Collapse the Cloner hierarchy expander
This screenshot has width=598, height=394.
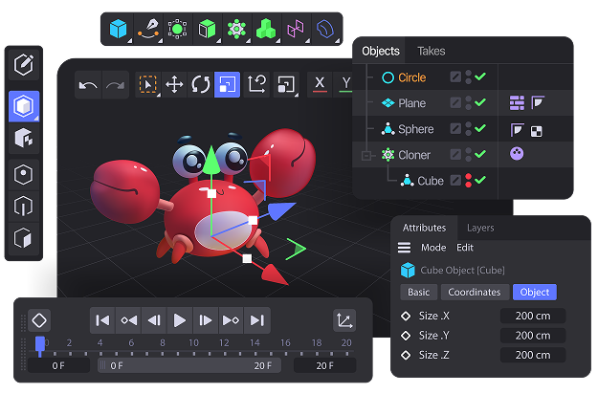(365, 155)
